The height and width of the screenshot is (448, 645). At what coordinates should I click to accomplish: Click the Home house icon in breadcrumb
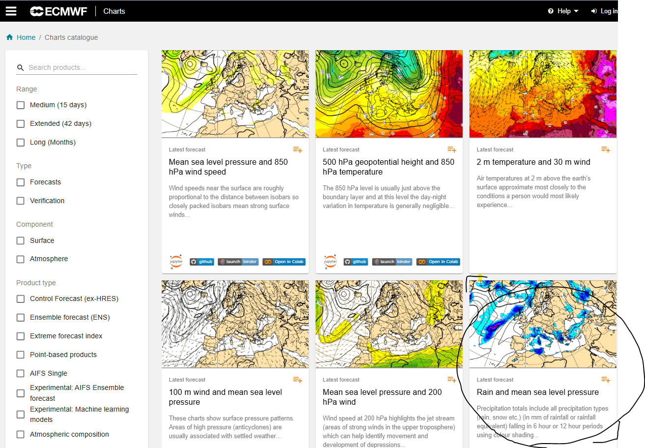tap(9, 37)
